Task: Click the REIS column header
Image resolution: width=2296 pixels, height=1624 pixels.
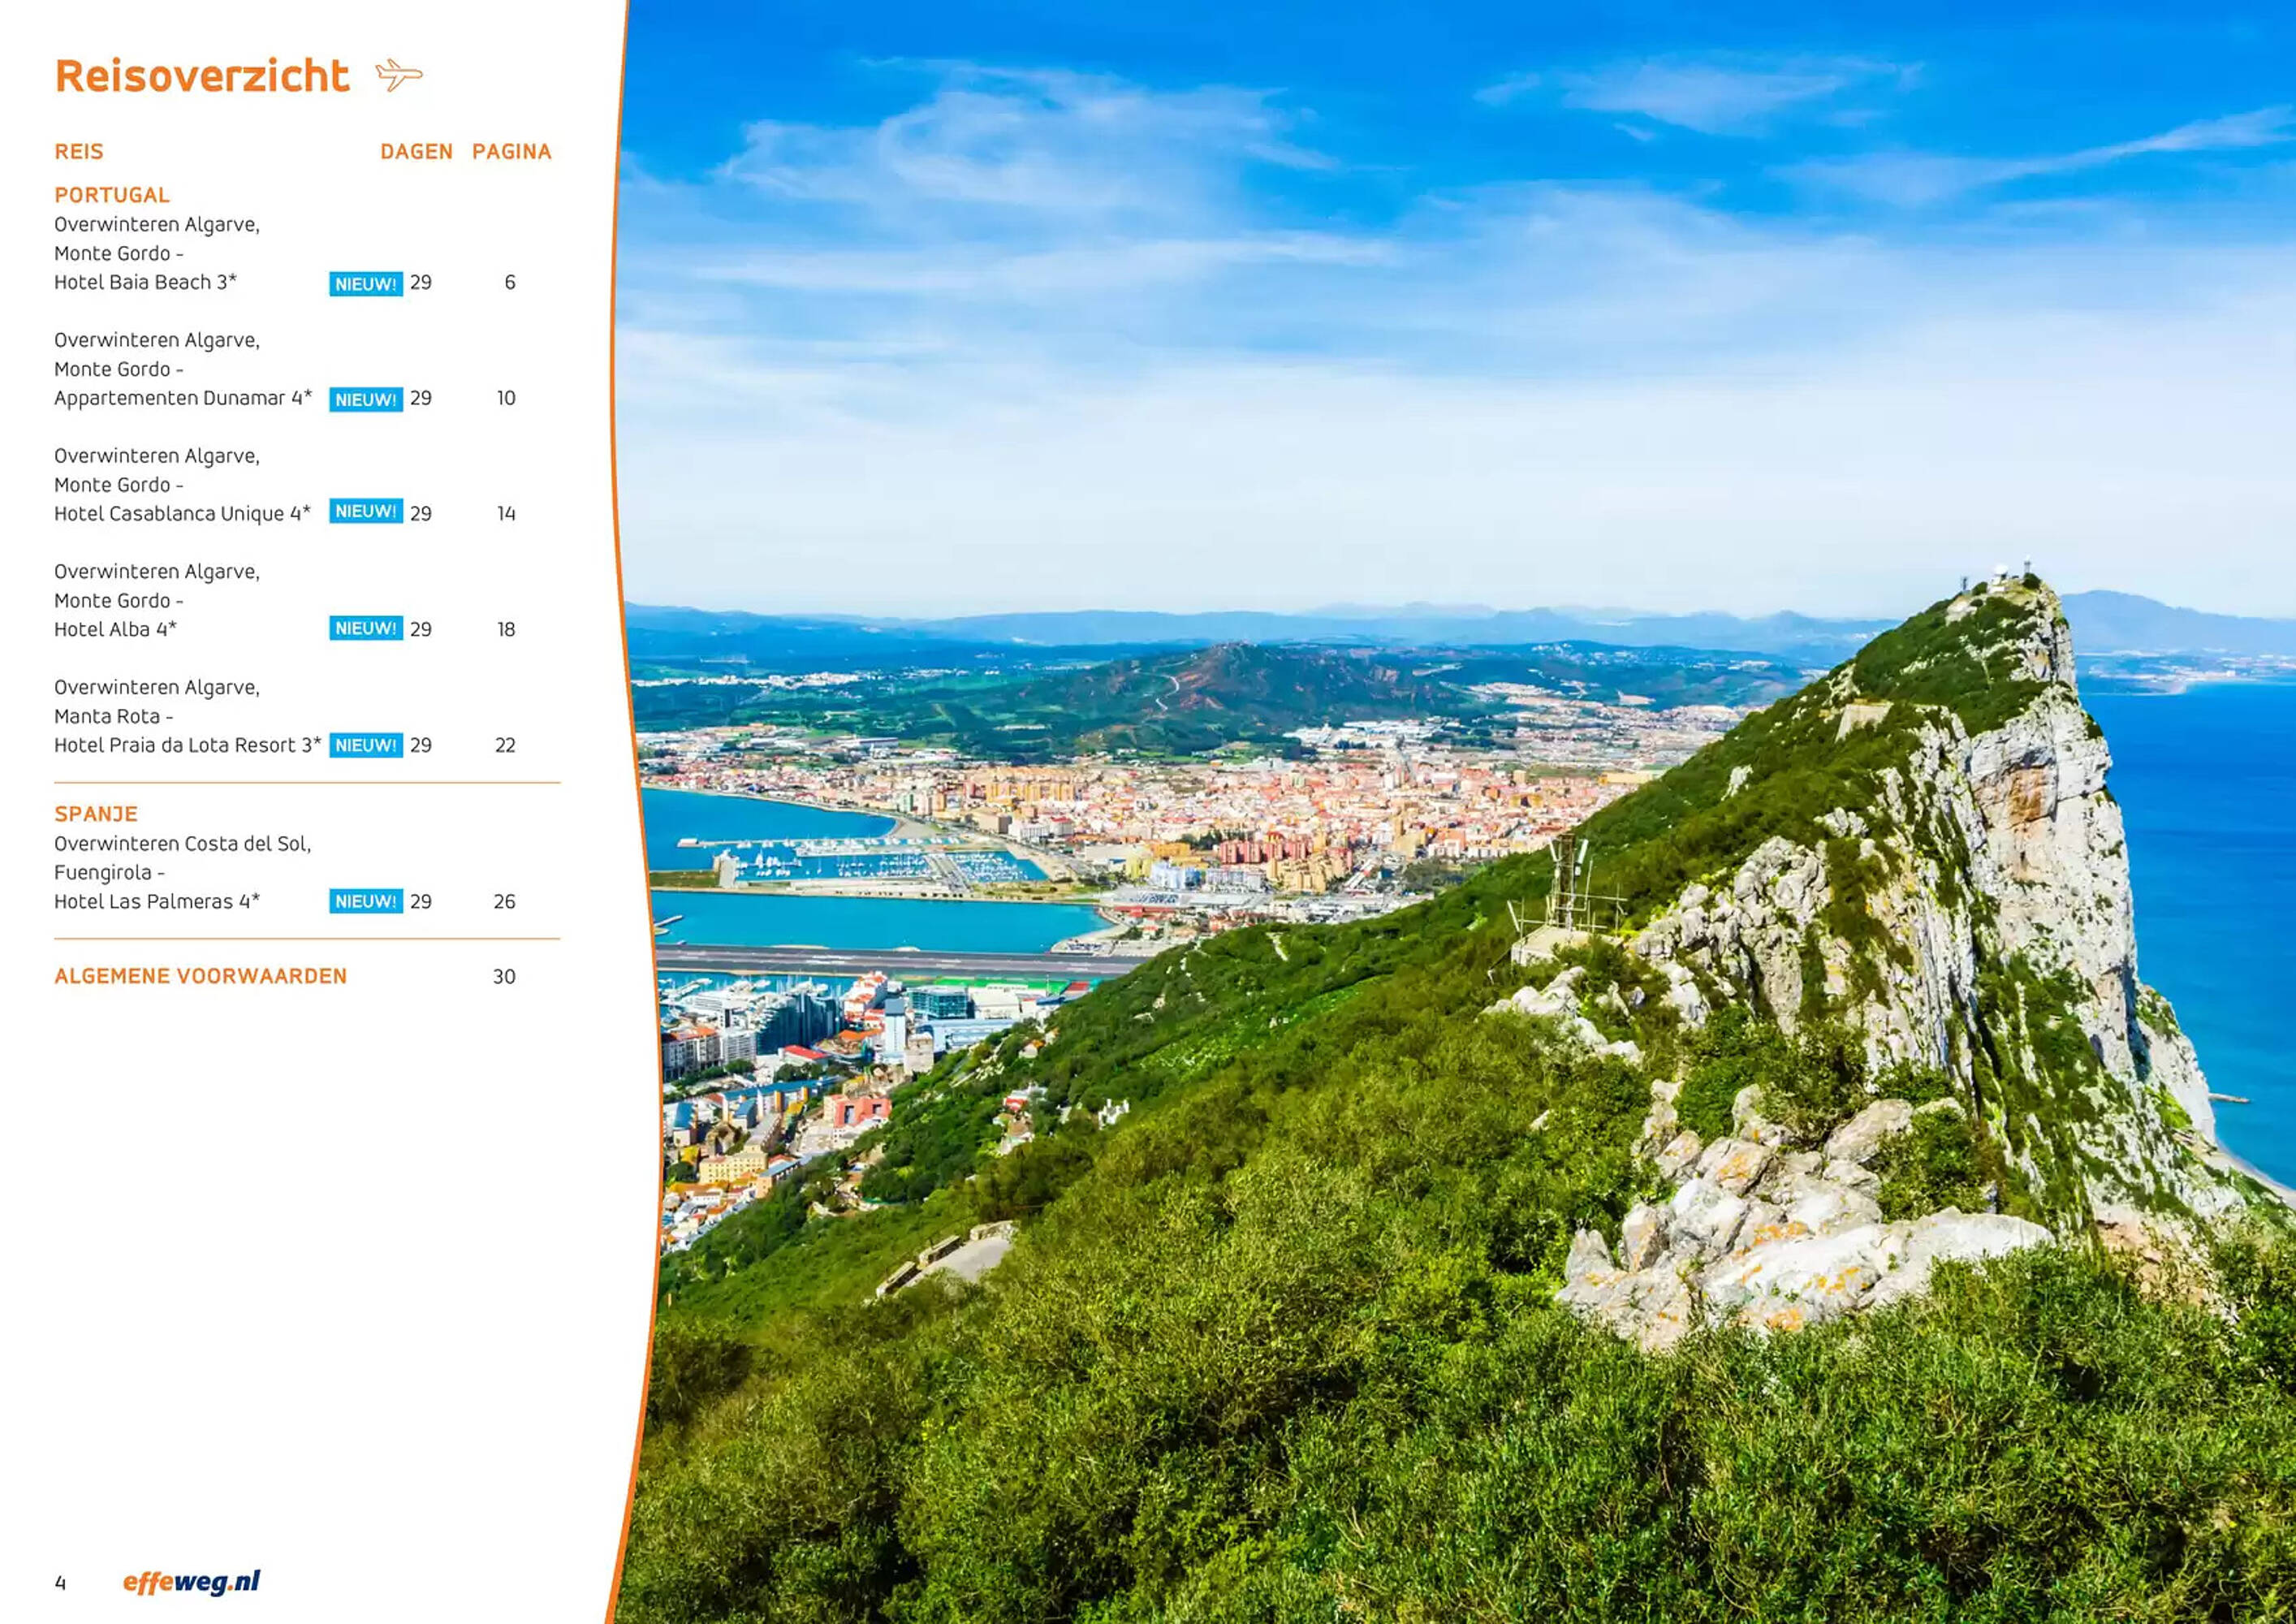Action: click(x=79, y=152)
